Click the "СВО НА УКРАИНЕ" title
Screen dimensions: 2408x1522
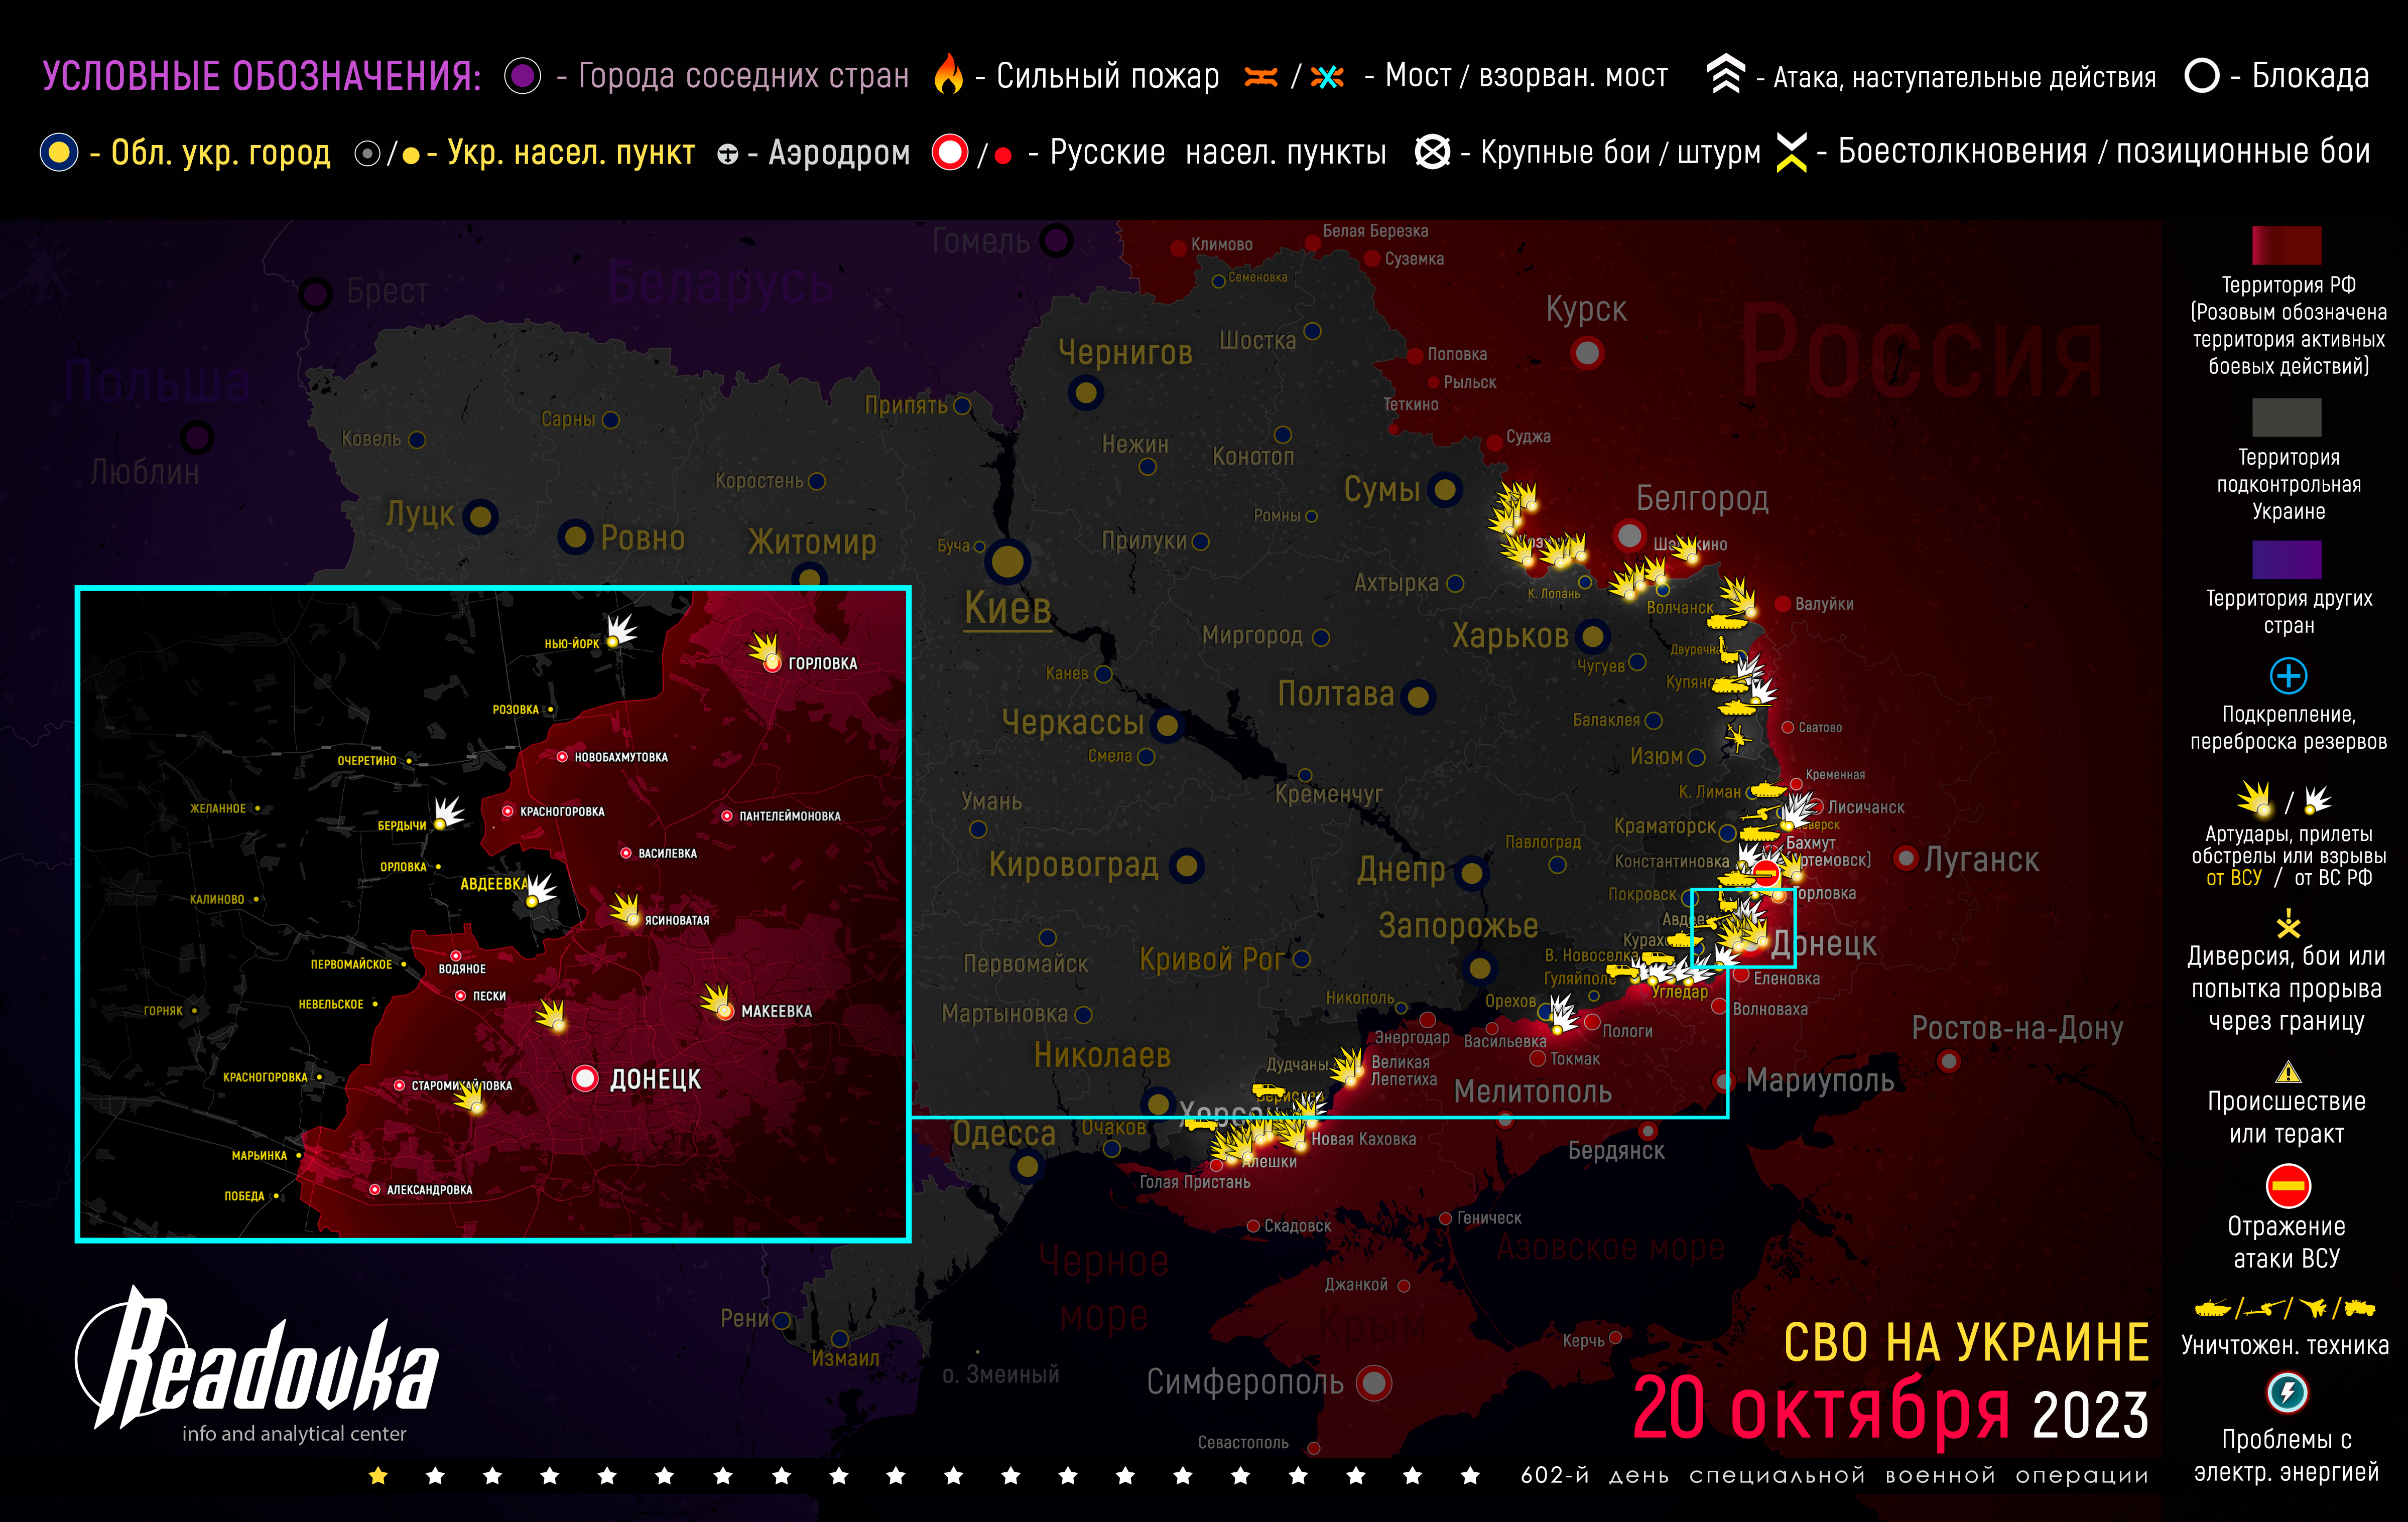1966,1342
